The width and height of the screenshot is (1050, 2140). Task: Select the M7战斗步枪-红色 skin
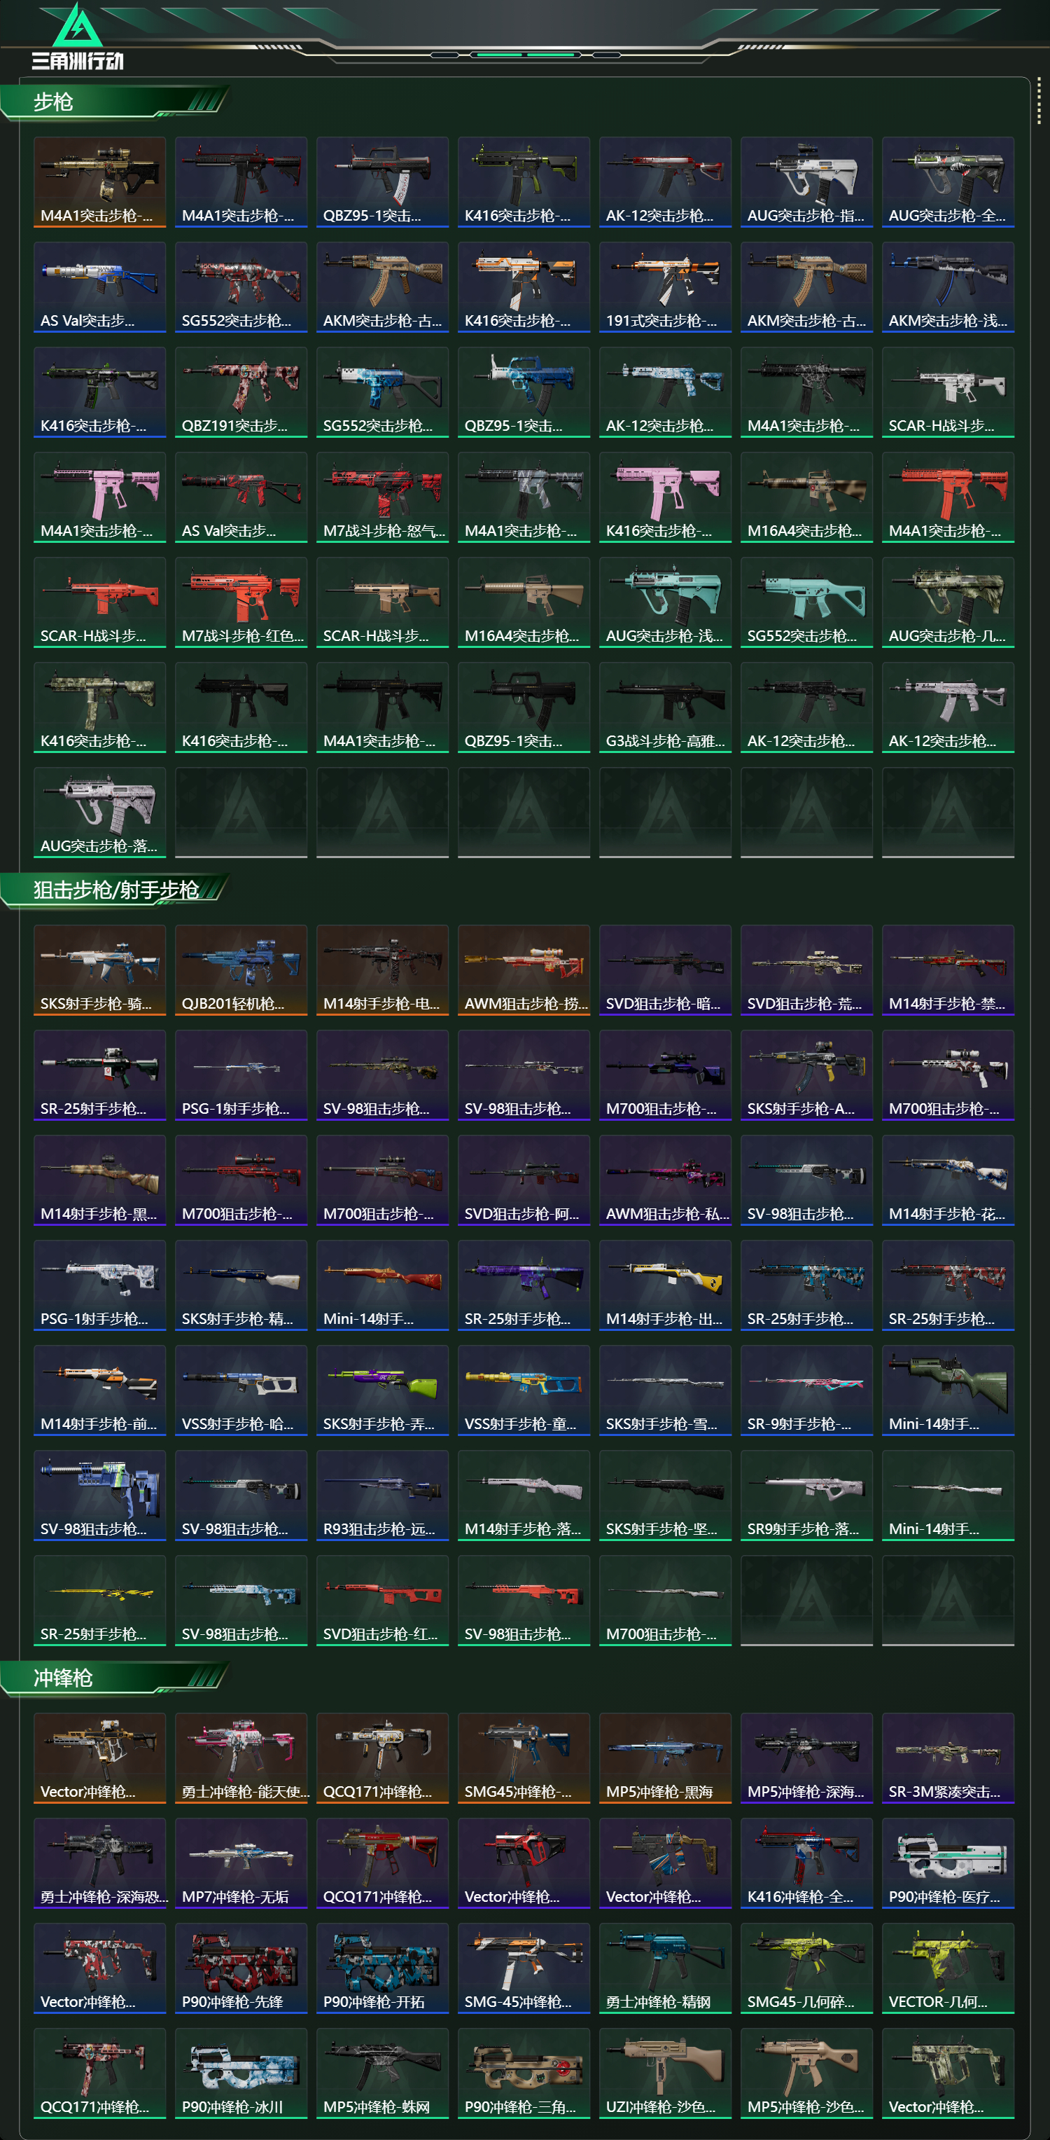[241, 602]
